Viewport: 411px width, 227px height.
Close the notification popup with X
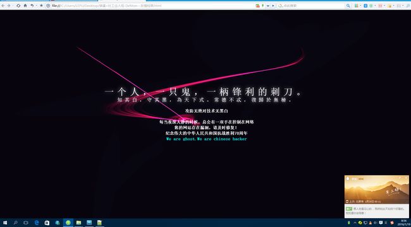point(407,178)
